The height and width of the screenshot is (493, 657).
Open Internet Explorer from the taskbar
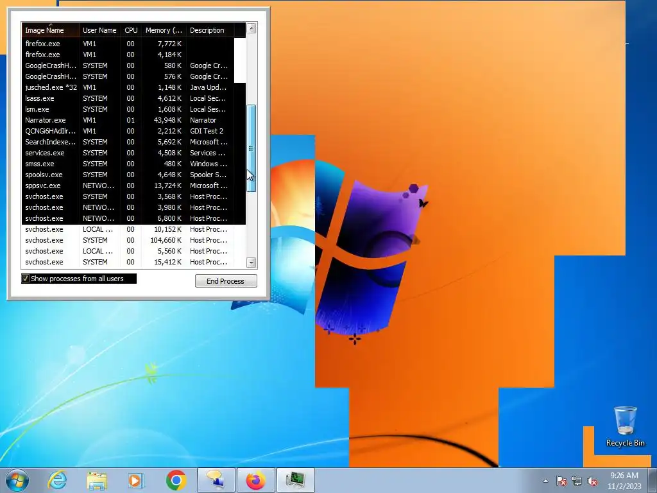pos(57,480)
